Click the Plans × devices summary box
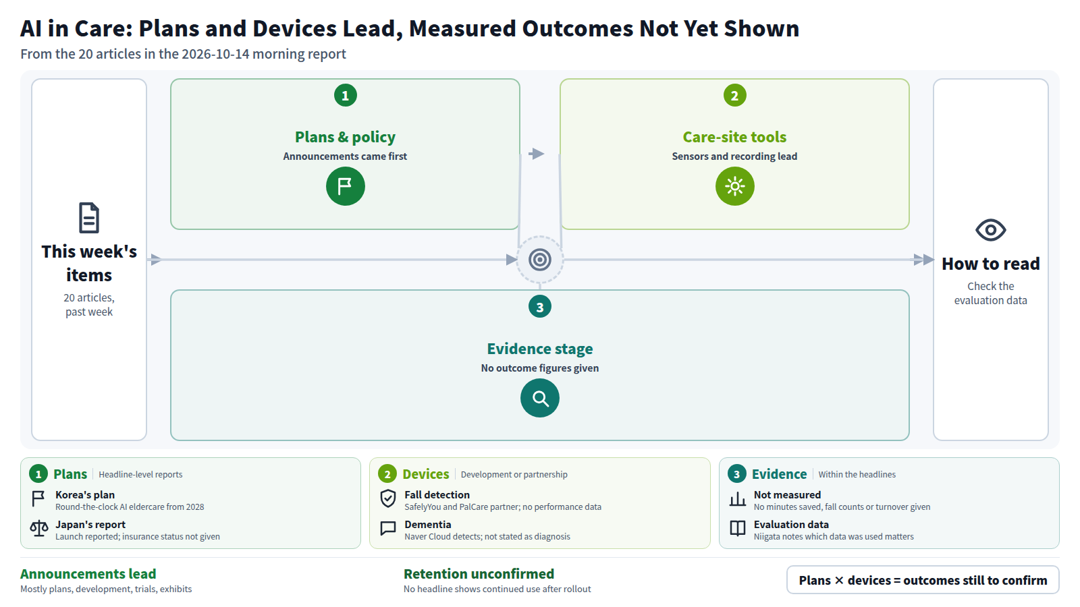The image size is (1080, 607). click(x=923, y=580)
